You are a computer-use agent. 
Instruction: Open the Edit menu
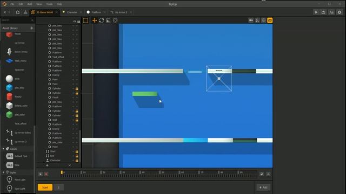click(x=21, y=4)
